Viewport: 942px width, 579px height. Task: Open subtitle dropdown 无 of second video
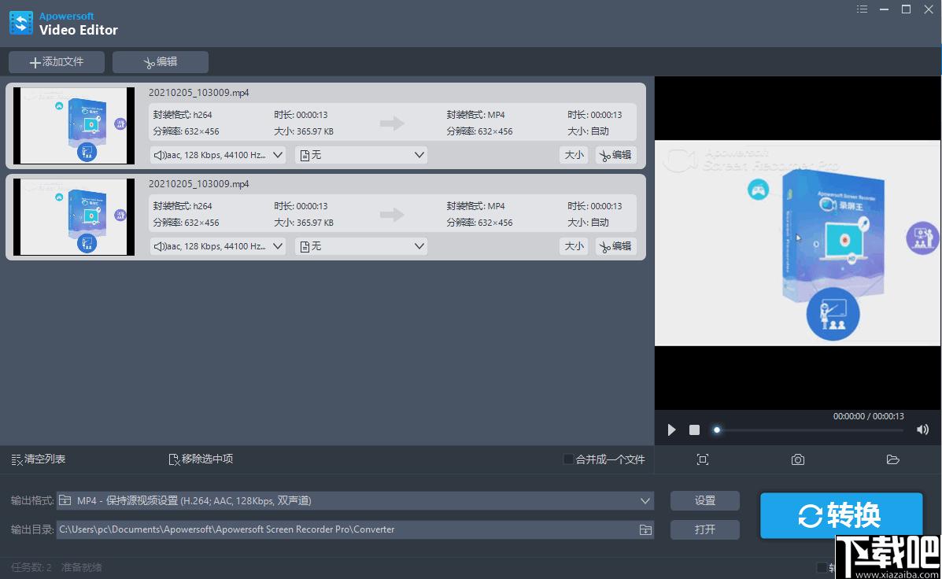pyautogui.click(x=361, y=246)
